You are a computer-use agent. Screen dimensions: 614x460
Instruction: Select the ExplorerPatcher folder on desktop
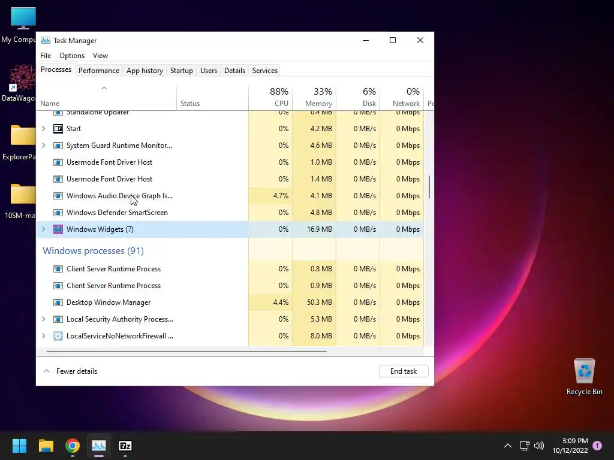20,143
